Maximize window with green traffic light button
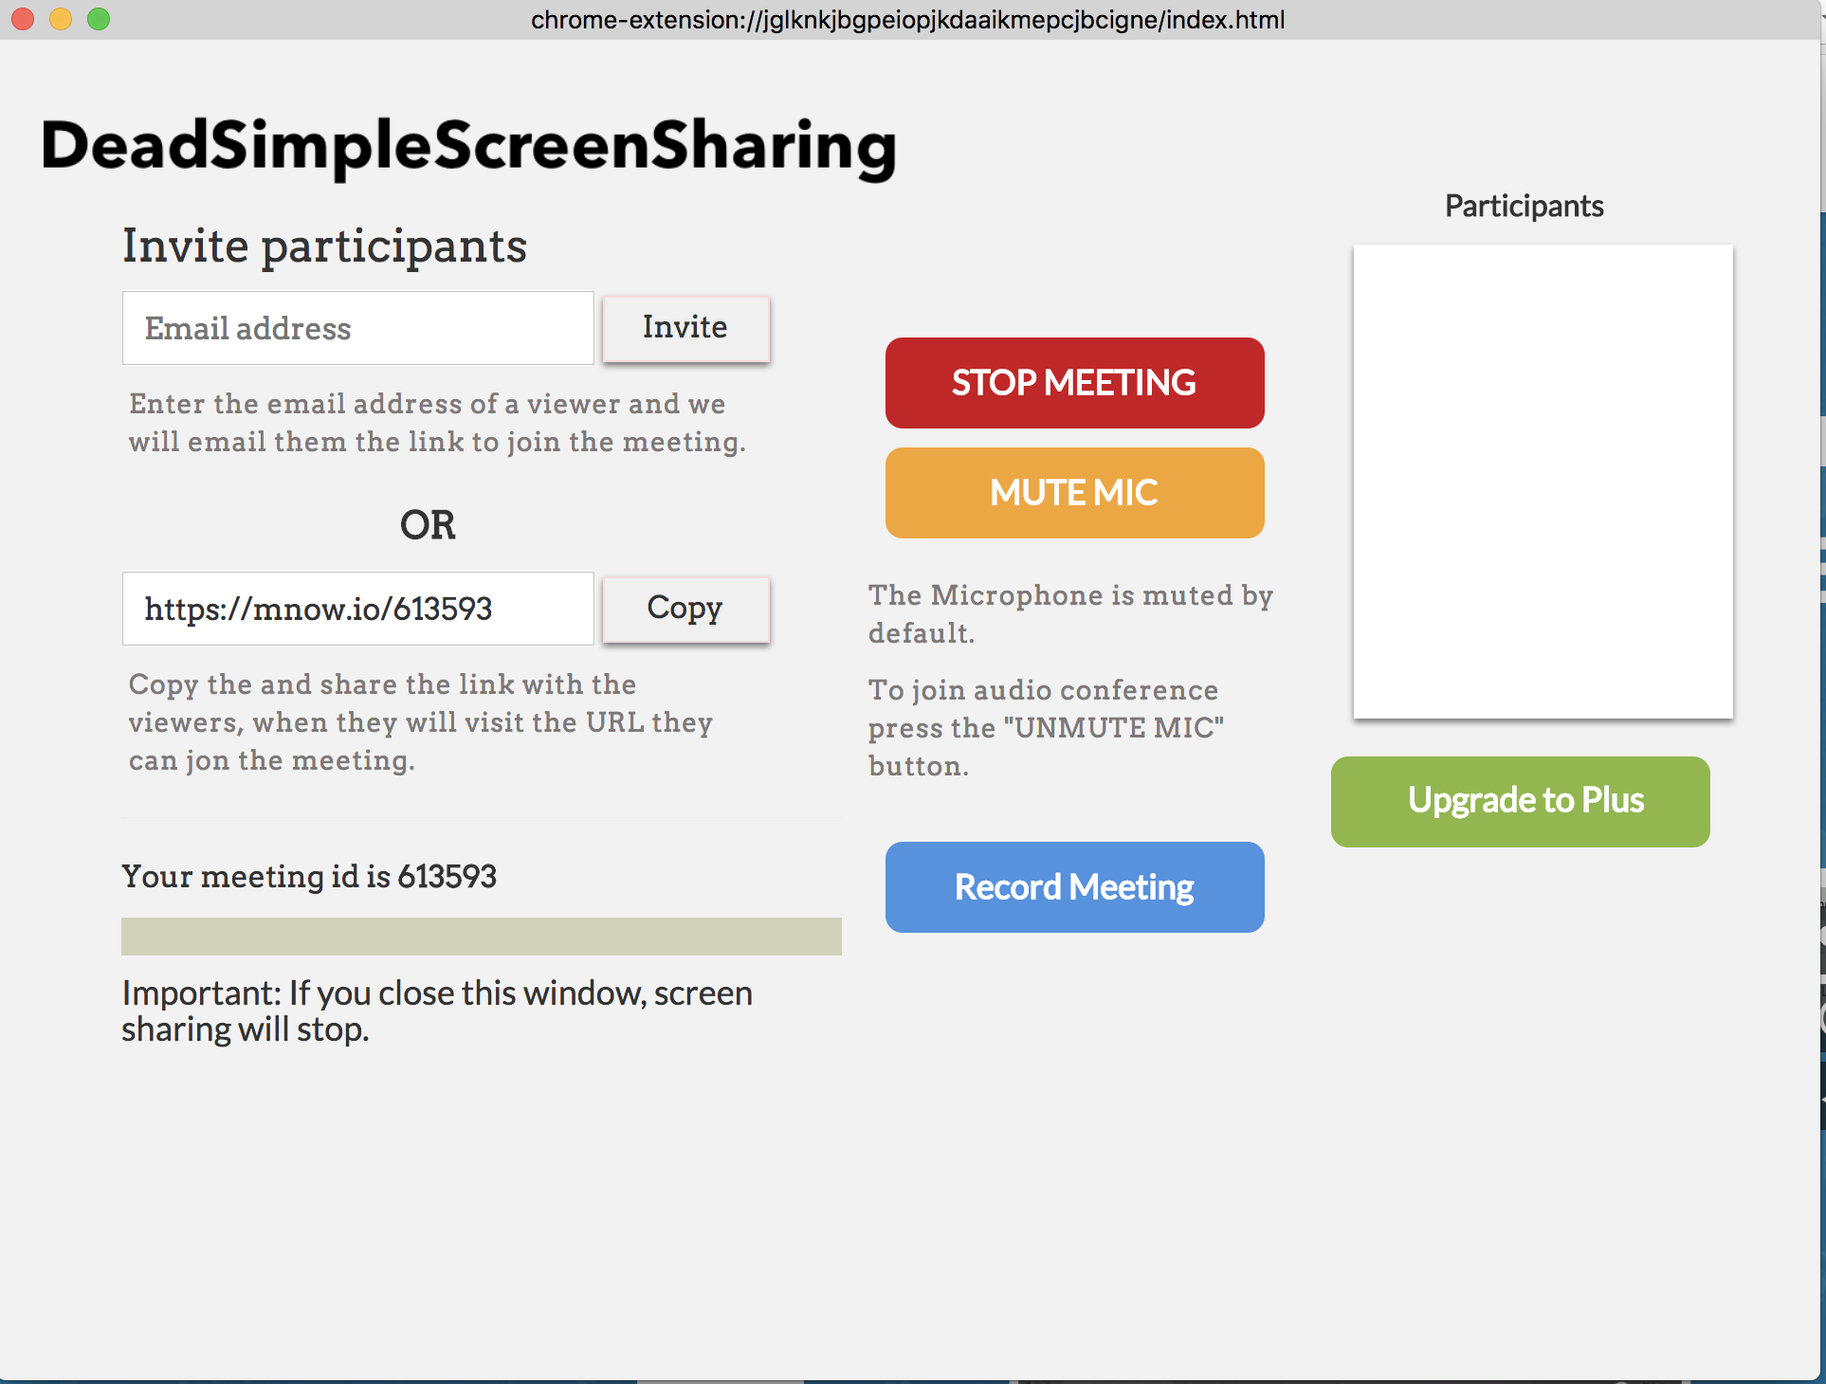 pyautogui.click(x=99, y=19)
